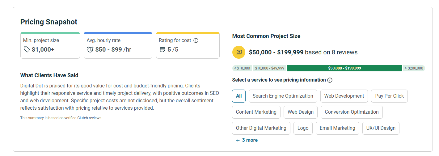This screenshot has height=156, width=439.
Task: Click the $10,000 - $49,999 bar segment
Action: tap(269, 68)
